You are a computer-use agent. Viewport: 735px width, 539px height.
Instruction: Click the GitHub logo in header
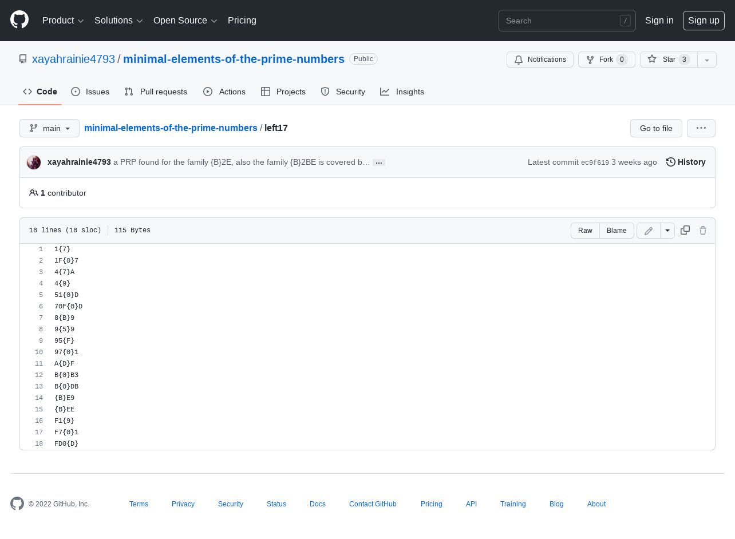pyautogui.click(x=19, y=20)
